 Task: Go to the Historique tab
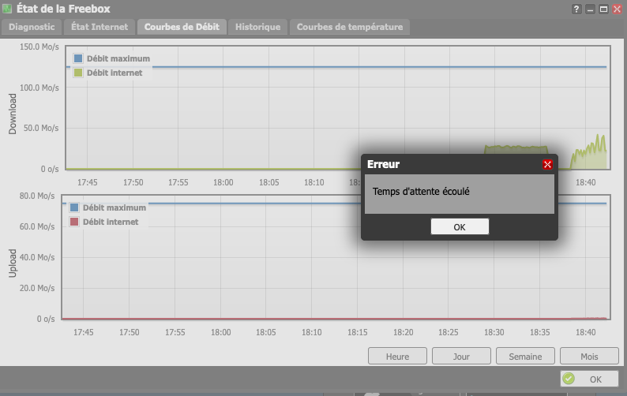258,27
